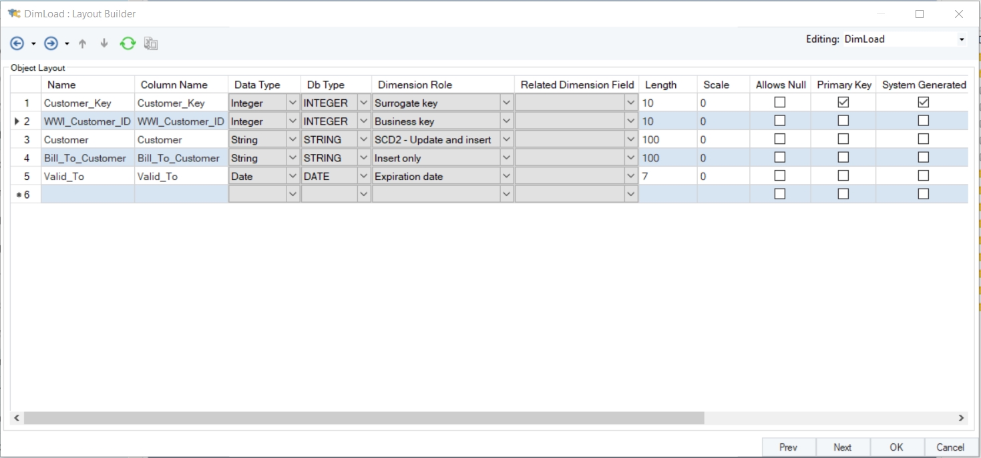Check System Generated for WWI_Customer_ID
The image size is (981, 458).
[x=924, y=121]
